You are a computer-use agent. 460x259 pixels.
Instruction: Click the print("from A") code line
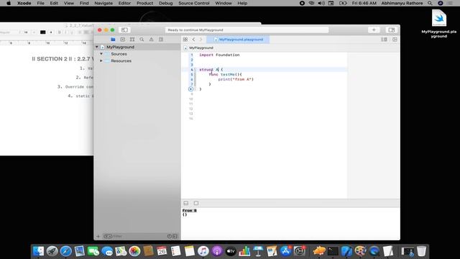point(236,79)
